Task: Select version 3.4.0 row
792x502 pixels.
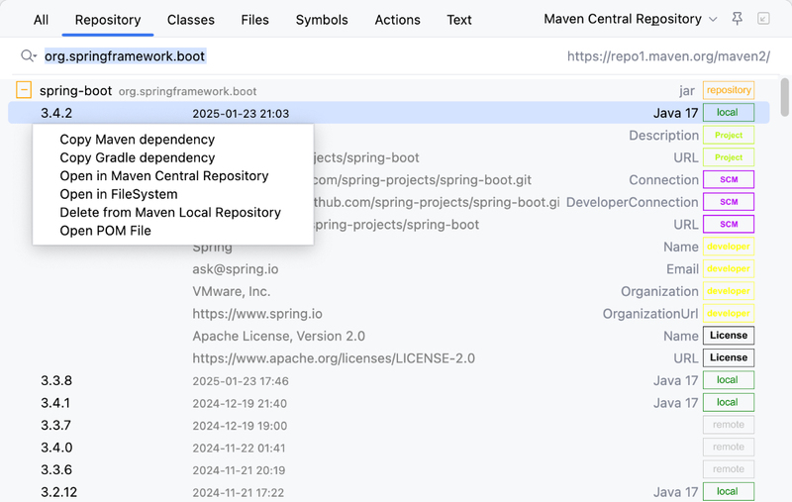Action: click(388, 447)
